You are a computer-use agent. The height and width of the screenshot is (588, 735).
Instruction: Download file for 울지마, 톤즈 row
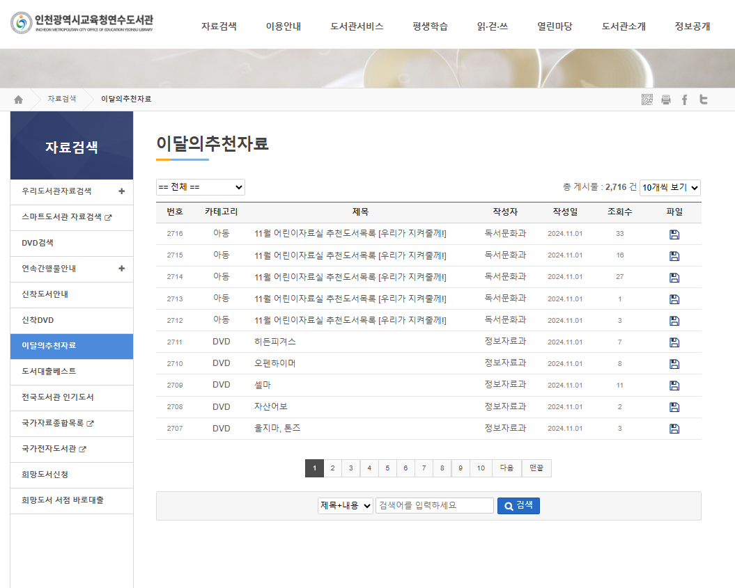pyautogui.click(x=674, y=429)
